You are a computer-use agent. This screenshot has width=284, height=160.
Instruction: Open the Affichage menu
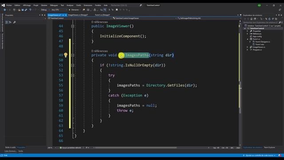pos(27,5)
